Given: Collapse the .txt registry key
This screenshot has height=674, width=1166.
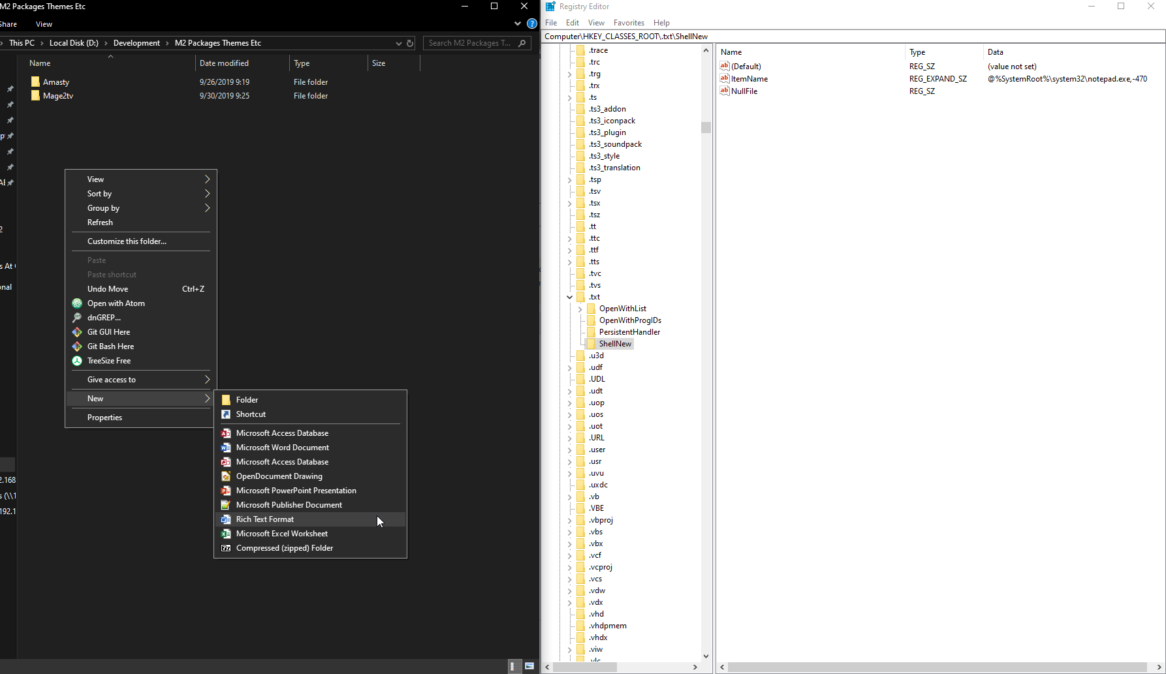Looking at the screenshot, I should pyautogui.click(x=570, y=297).
